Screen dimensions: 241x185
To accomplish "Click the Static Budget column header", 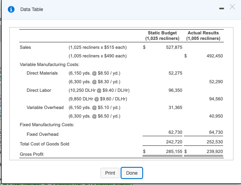I will pos(162,36).
